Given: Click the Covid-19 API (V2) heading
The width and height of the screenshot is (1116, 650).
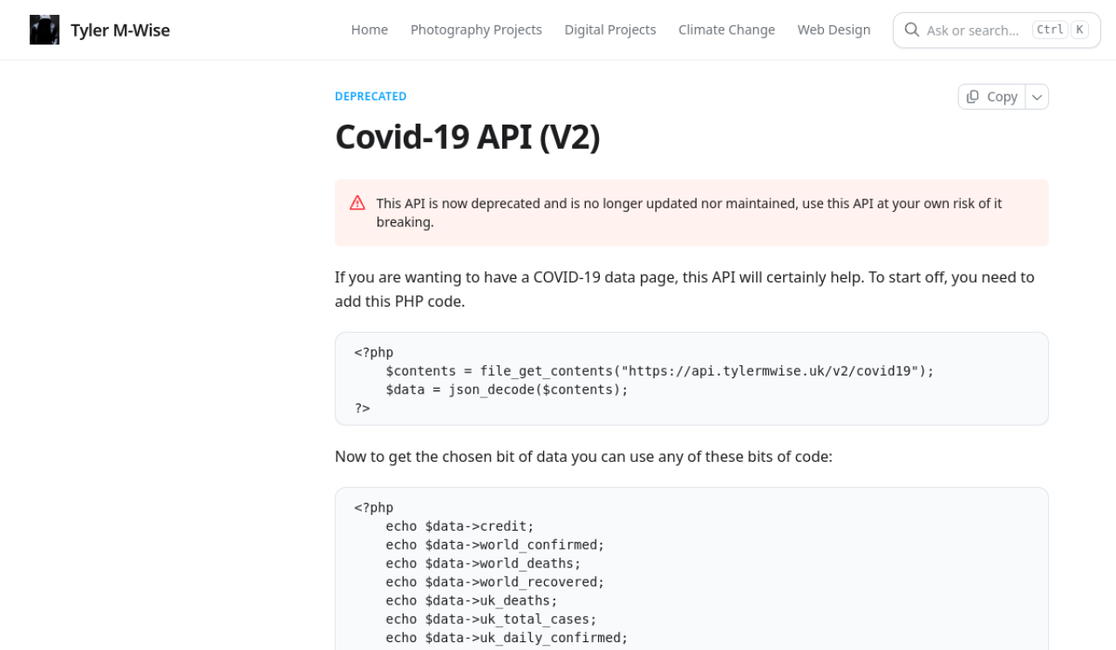Looking at the screenshot, I should (467, 137).
